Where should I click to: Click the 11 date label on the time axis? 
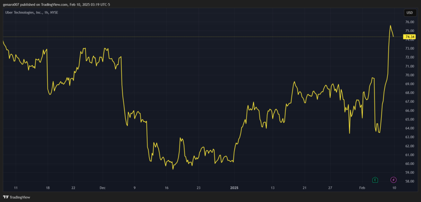coord(15,188)
